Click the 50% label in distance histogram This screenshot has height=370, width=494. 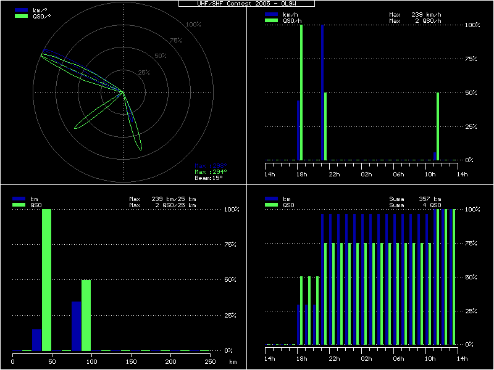tap(230, 280)
